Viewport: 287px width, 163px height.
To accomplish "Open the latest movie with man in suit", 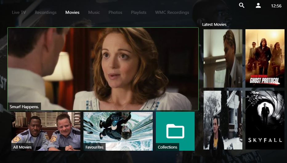I will 223,58.
